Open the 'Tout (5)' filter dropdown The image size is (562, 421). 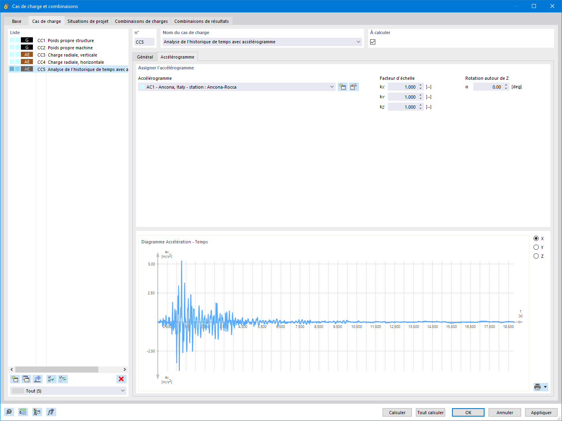(123, 391)
